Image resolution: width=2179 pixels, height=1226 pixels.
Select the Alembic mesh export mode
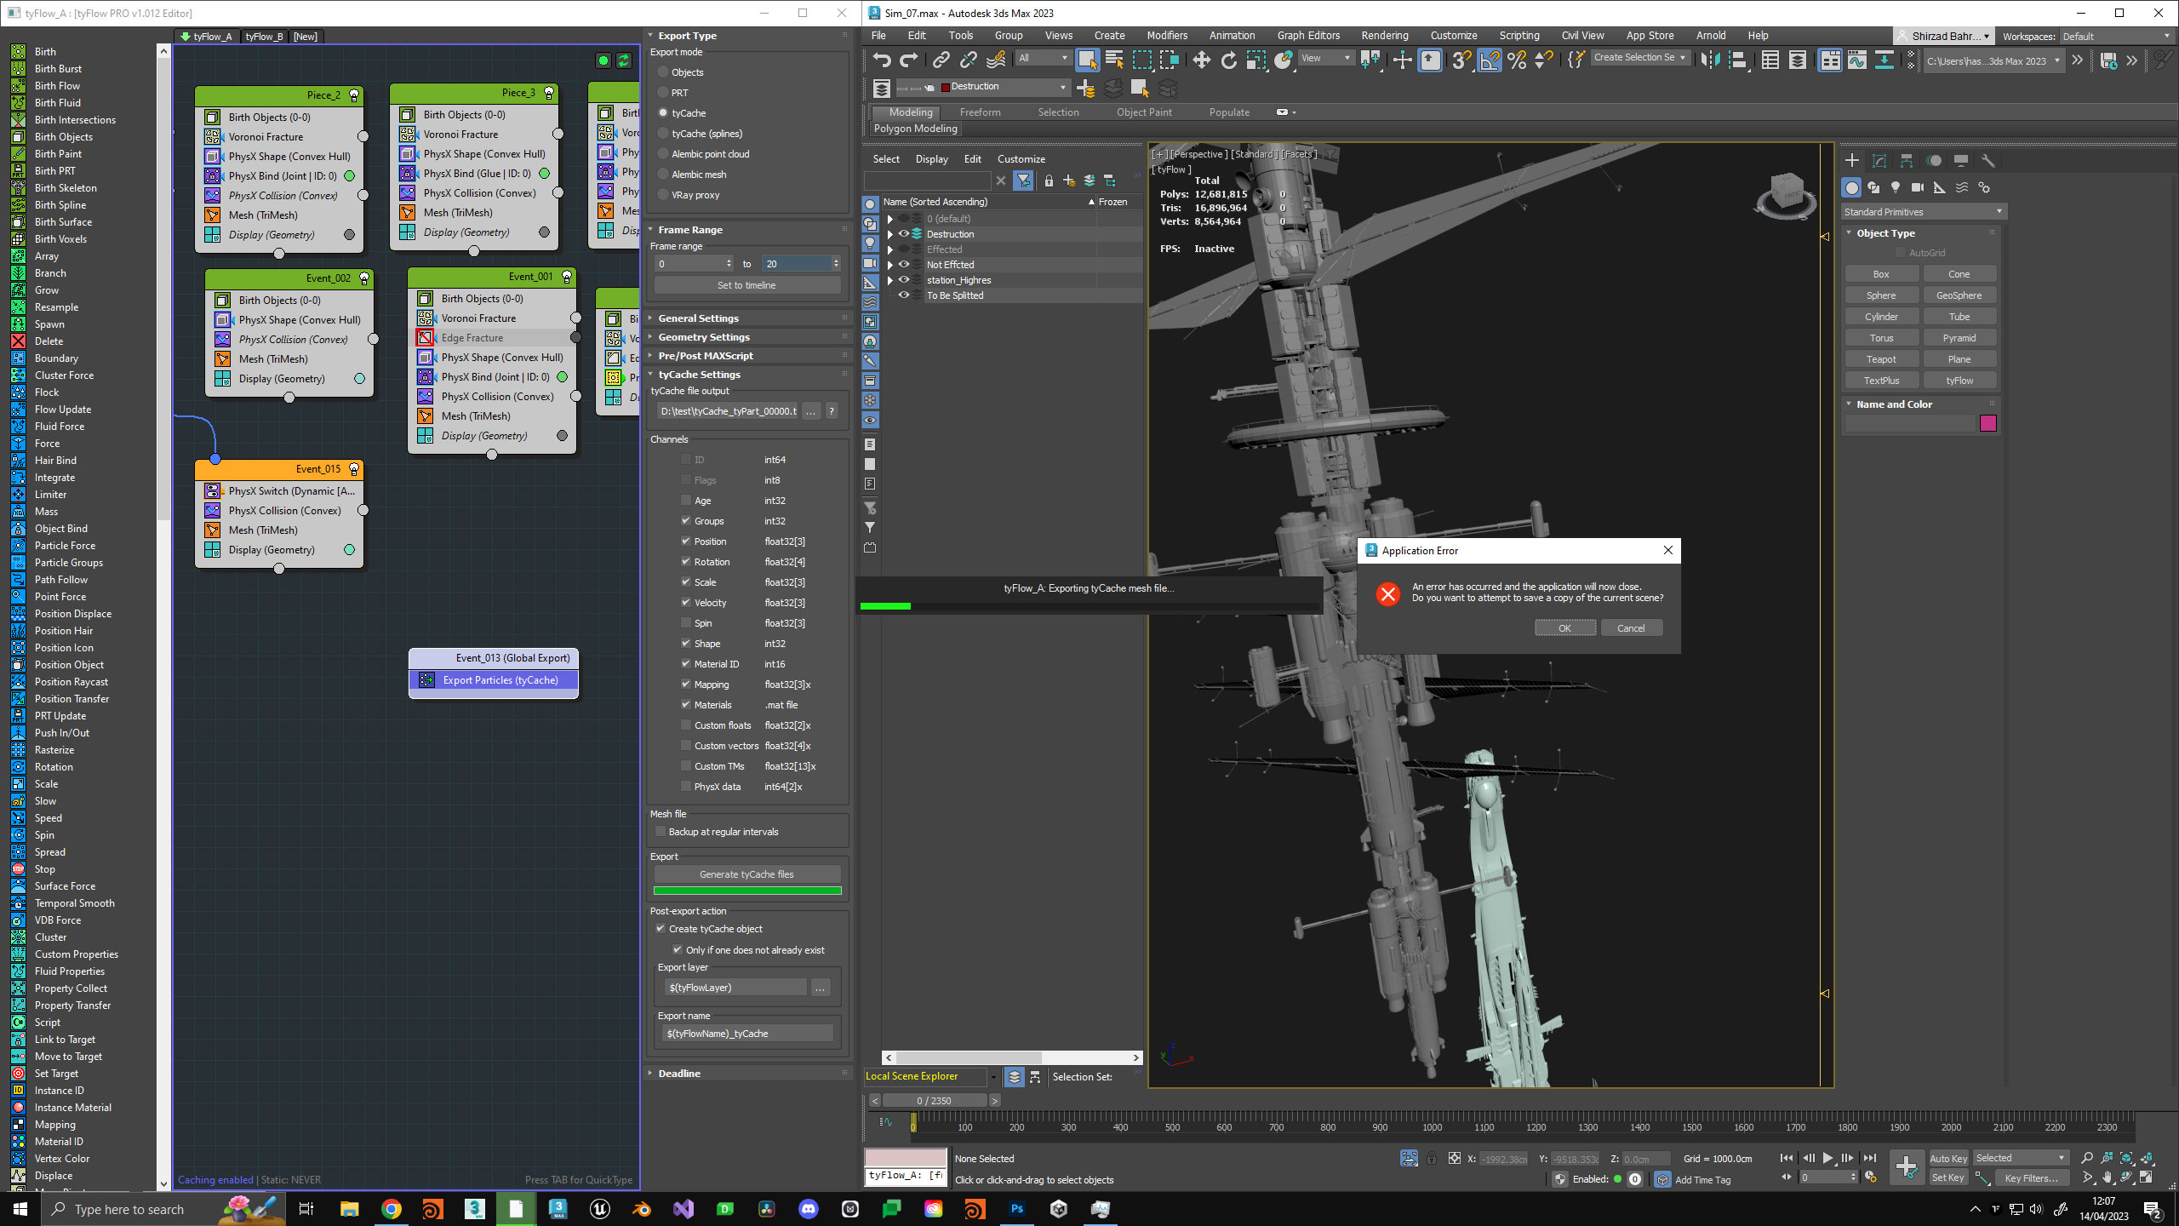663,175
